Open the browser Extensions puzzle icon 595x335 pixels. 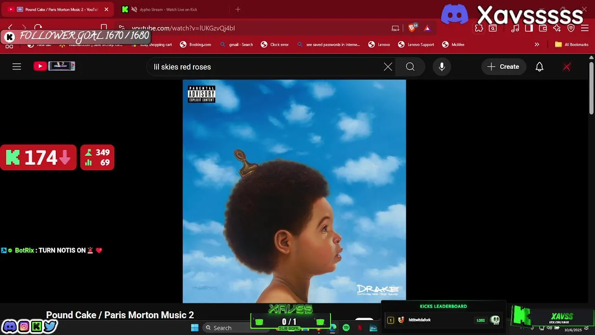click(x=479, y=28)
